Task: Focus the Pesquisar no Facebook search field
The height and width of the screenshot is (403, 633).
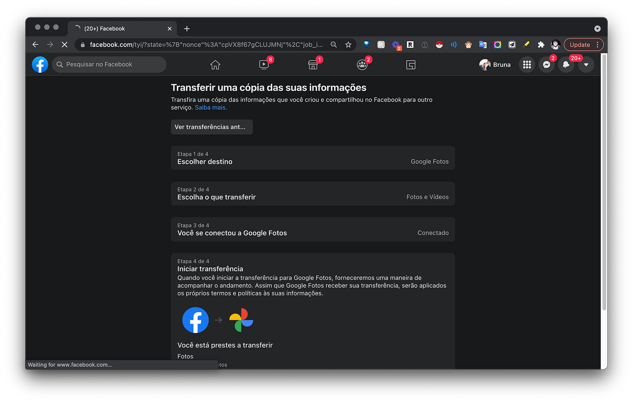Action: (x=109, y=64)
